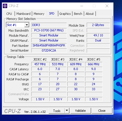The width and height of the screenshot is (122, 121).
Task: Click the 2 GBytes module size value
Action: [x=98, y=25]
